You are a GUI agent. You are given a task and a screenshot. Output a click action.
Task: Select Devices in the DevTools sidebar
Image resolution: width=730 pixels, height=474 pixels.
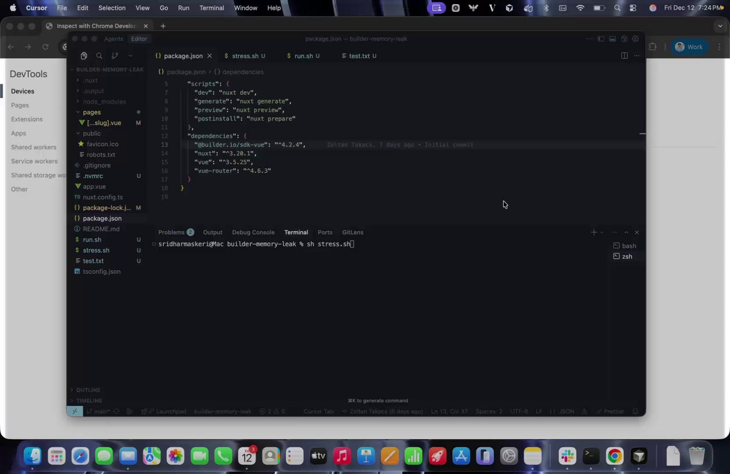tap(23, 91)
